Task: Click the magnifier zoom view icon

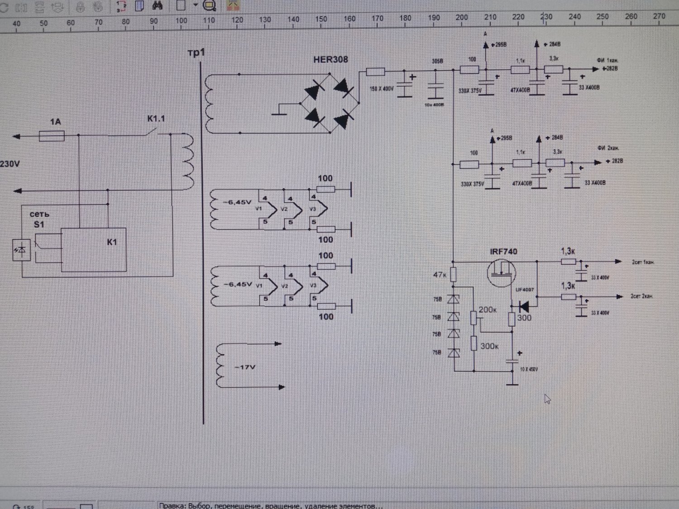Action: click(209, 5)
